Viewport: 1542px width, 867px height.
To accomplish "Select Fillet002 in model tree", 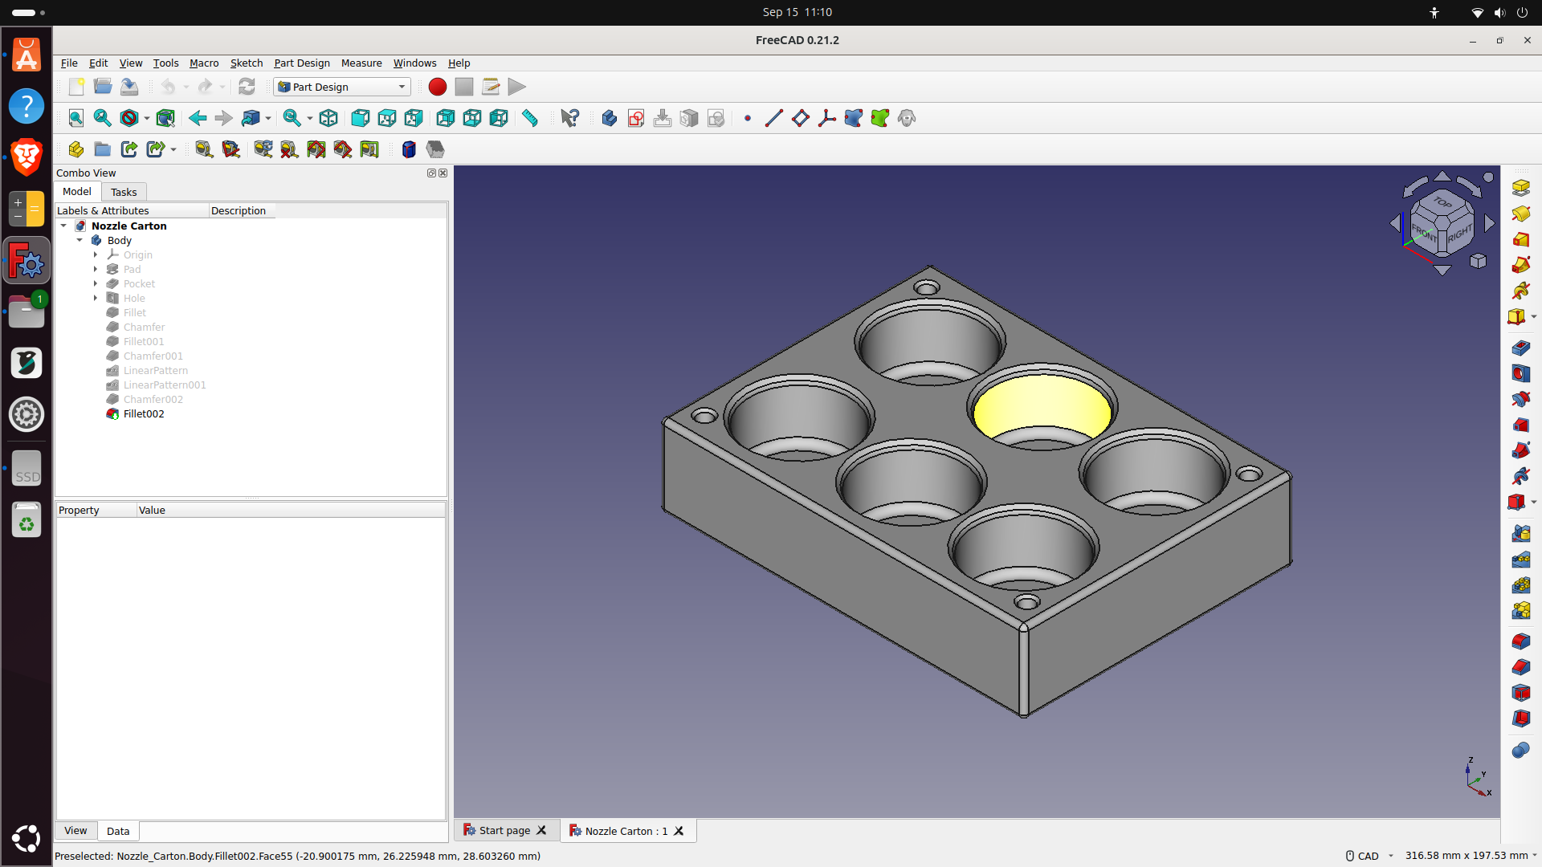I will (143, 414).
